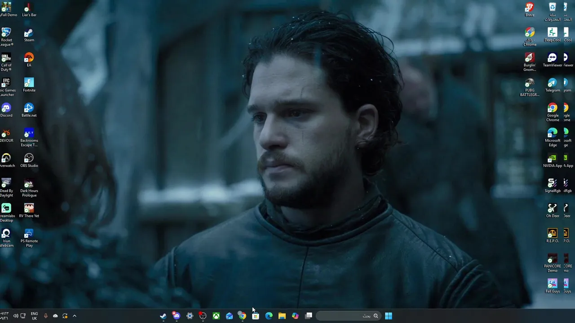Select the DeepCool desktop icon

pos(553,35)
